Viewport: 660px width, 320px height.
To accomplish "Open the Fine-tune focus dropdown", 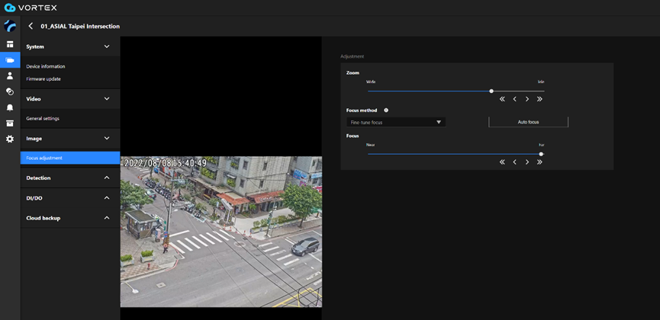I will [x=395, y=122].
